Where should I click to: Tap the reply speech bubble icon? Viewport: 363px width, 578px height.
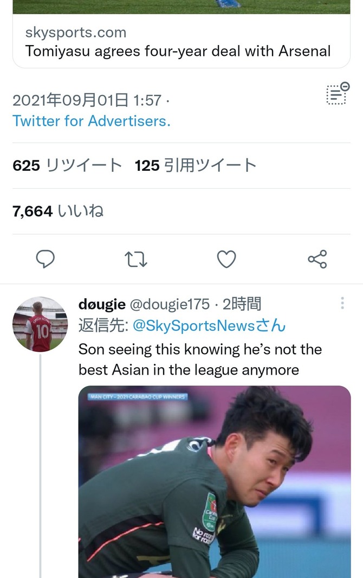tap(46, 259)
